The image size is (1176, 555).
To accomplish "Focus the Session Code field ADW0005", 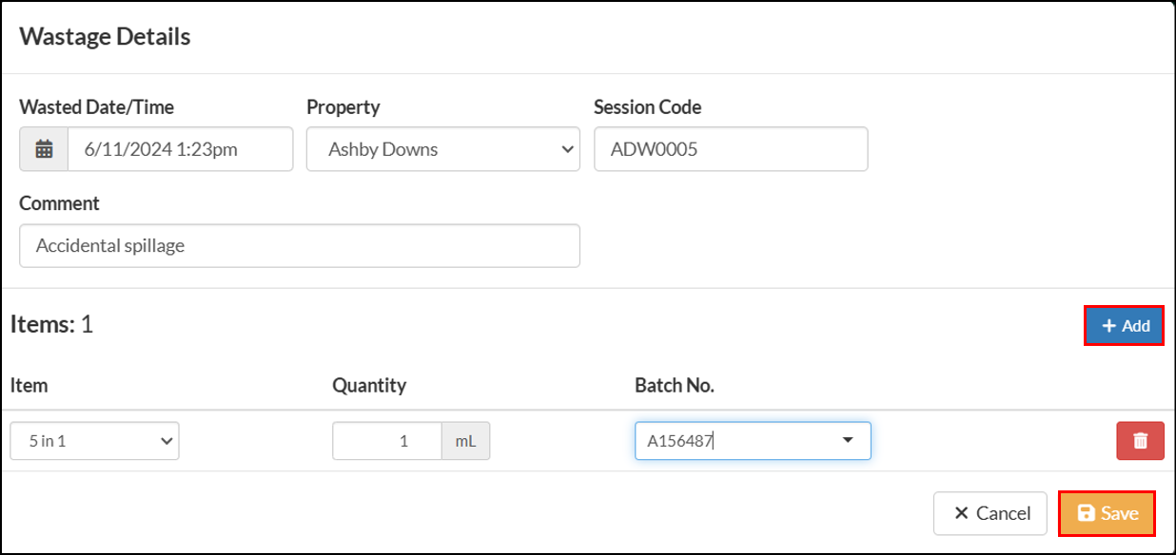I will pyautogui.click(x=731, y=149).
